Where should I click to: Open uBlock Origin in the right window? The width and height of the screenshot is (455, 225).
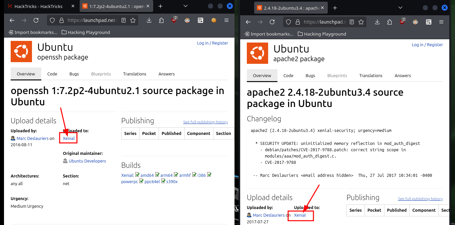point(402,22)
